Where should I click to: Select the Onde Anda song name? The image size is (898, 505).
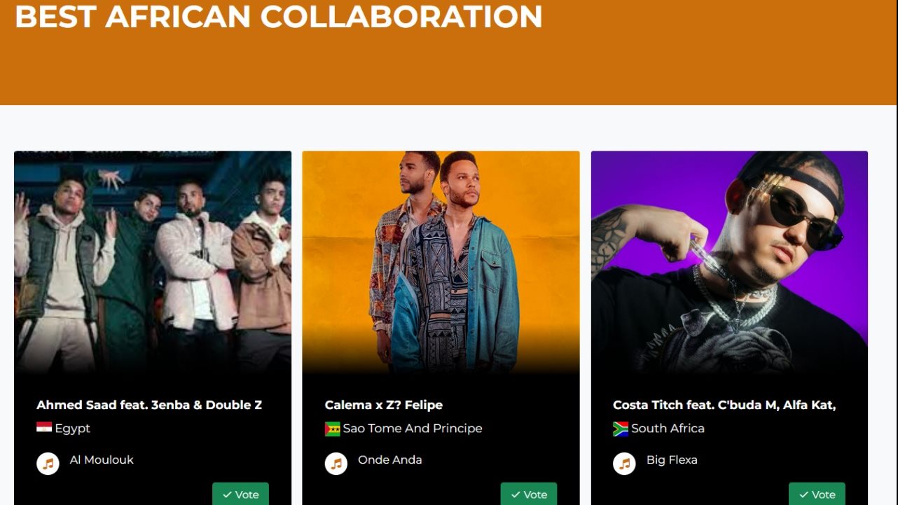pos(390,460)
